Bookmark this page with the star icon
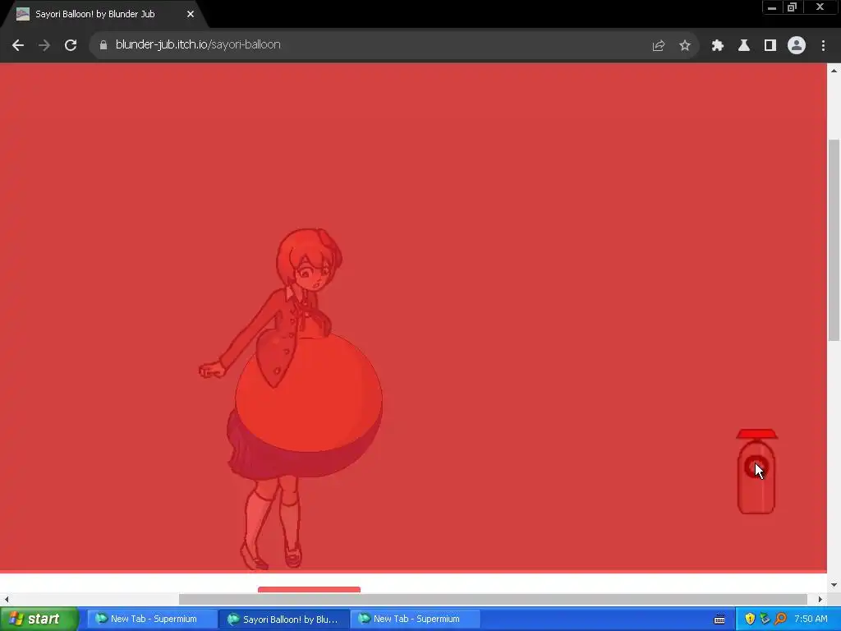 (x=685, y=46)
